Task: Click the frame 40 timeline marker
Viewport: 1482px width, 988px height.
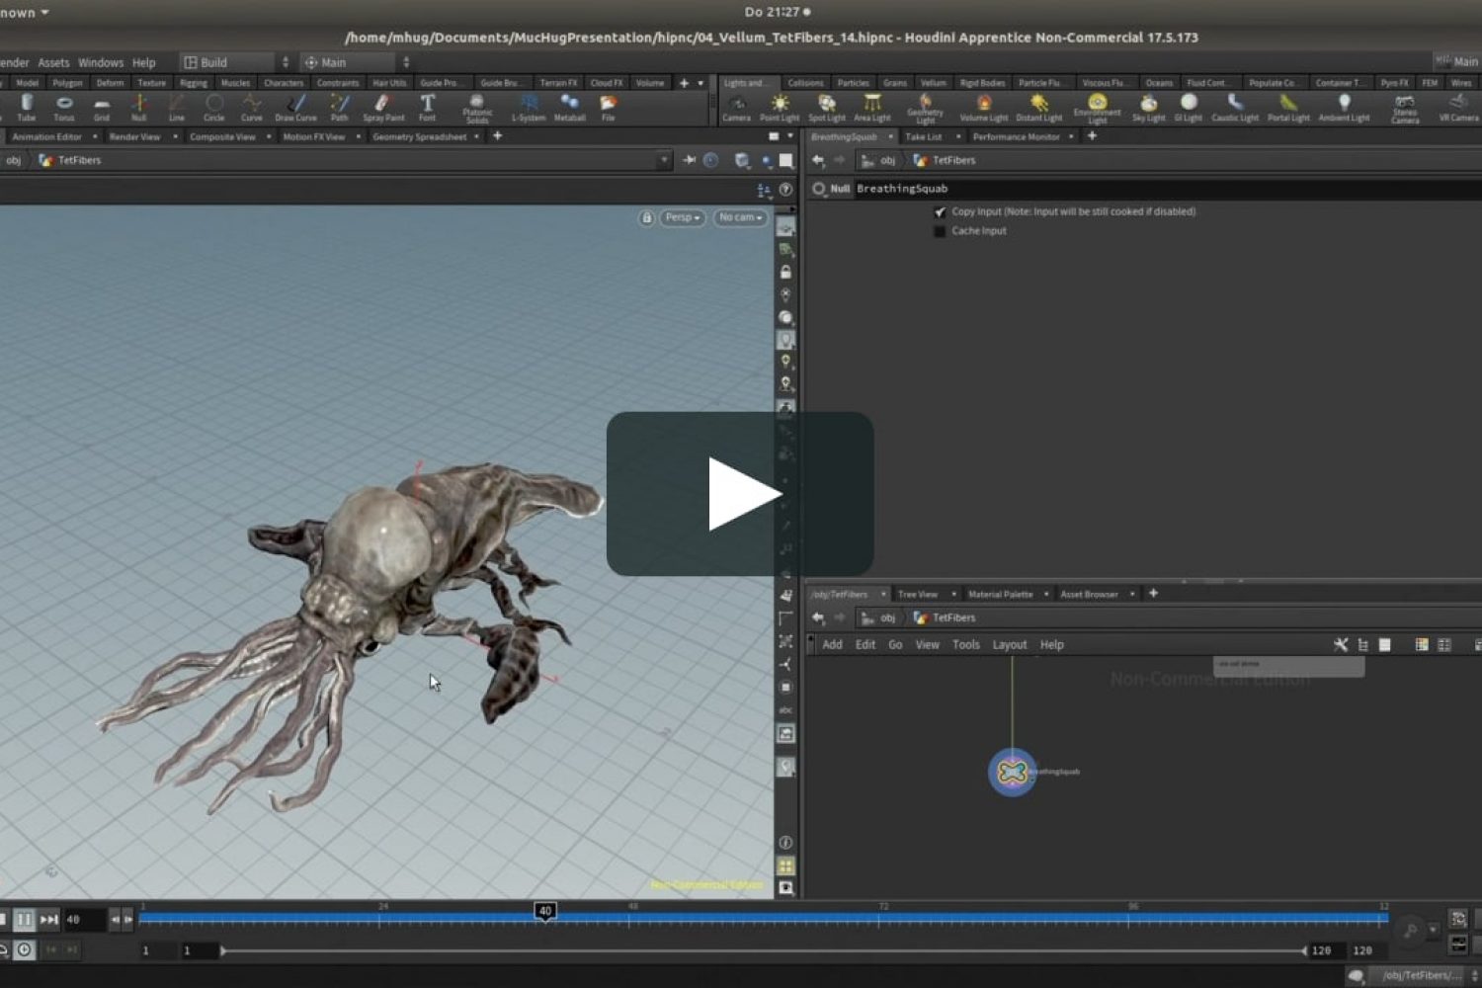Action: 544,911
